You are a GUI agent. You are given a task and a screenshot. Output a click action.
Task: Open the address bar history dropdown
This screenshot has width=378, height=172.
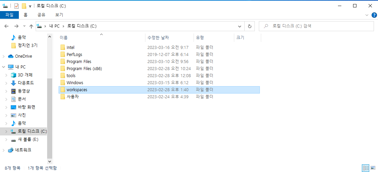pyautogui.click(x=240, y=26)
